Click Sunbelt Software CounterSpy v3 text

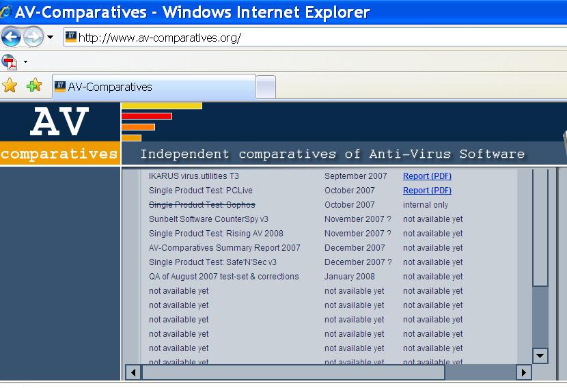[208, 219]
